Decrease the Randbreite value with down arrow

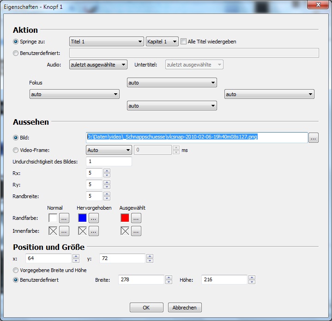pos(107,199)
